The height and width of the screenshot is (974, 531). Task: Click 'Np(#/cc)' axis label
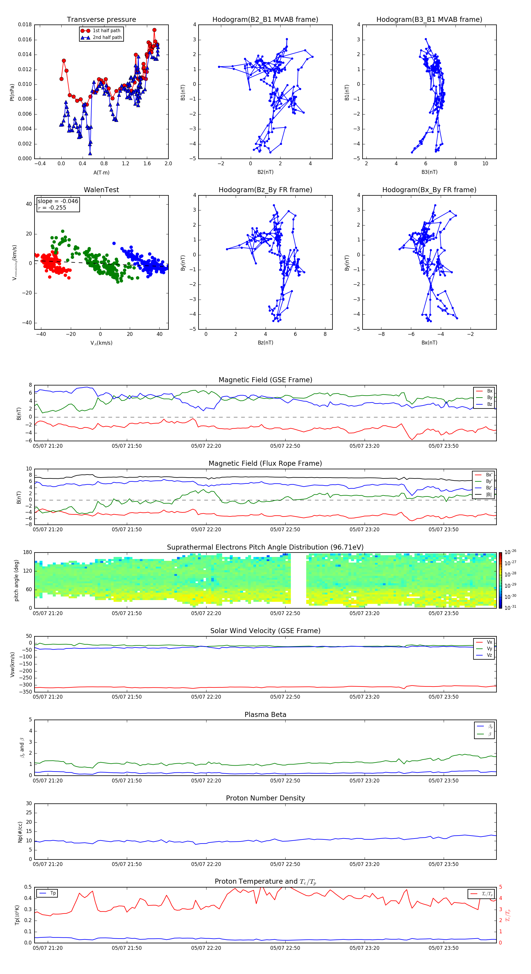20,831
